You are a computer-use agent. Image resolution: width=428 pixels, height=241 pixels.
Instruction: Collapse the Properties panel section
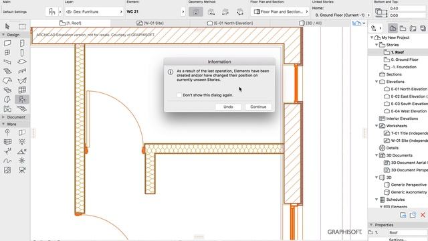371,225
